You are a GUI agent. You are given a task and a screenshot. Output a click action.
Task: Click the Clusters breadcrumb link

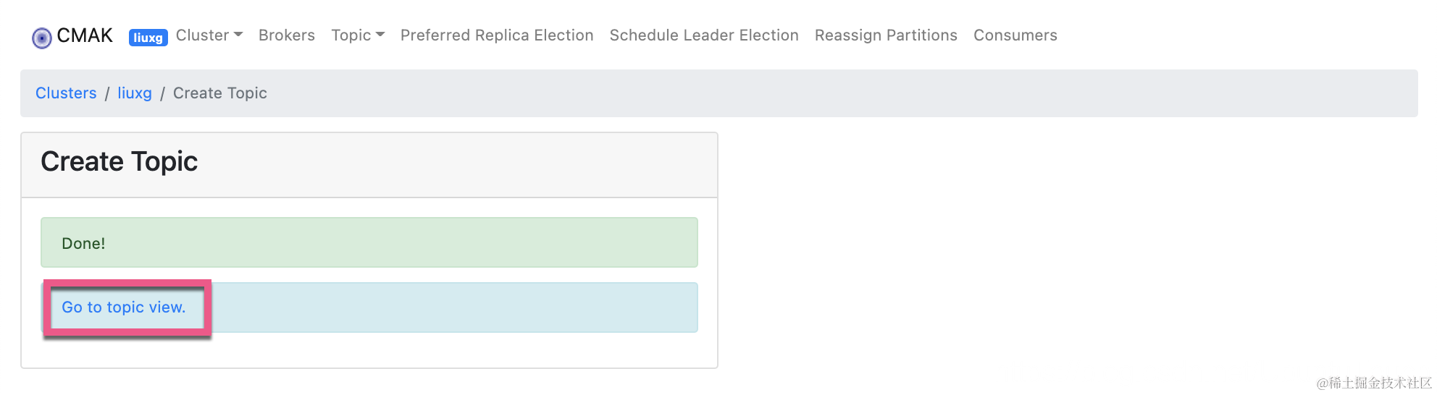pyautogui.click(x=66, y=93)
